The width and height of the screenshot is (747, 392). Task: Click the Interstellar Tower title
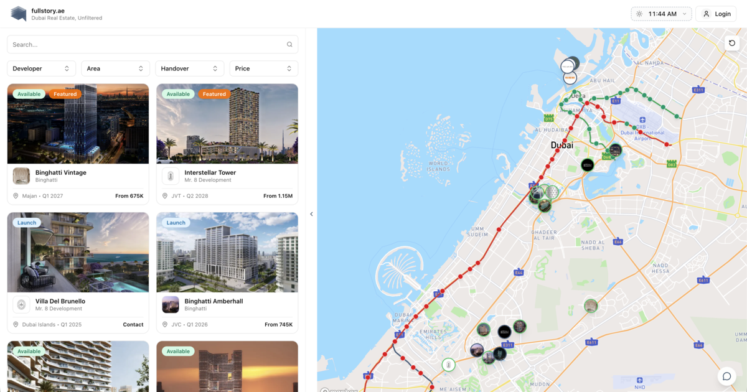point(210,172)
